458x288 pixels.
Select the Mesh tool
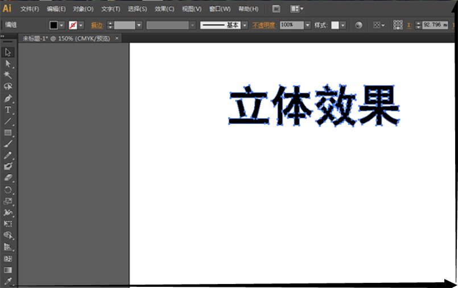click(x=8, y=258)
